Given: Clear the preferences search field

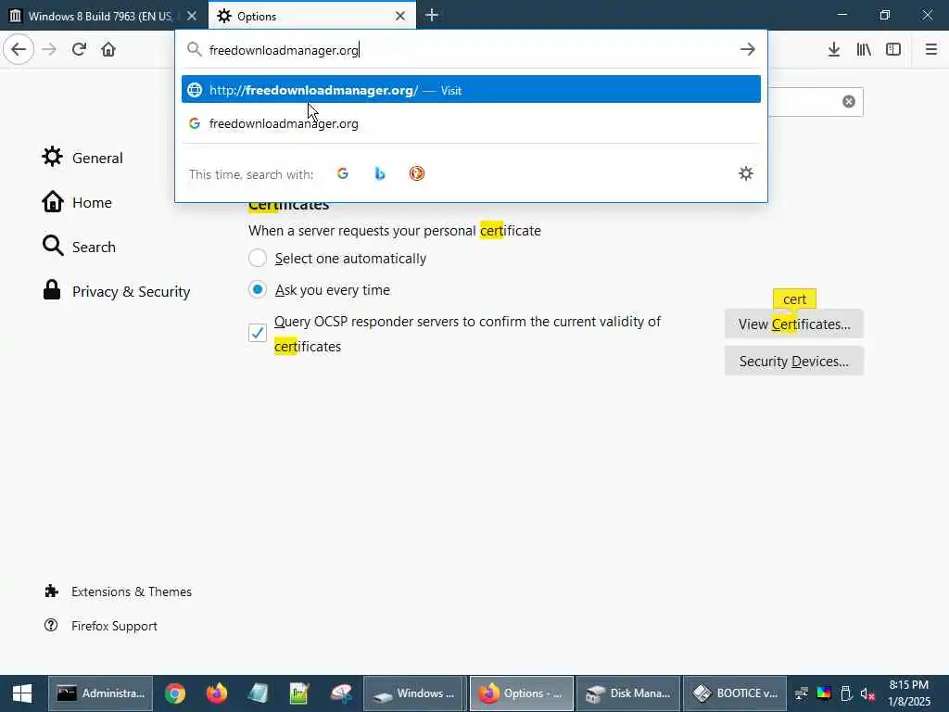Looking at the screenshot, I should [x=849, y=102].
